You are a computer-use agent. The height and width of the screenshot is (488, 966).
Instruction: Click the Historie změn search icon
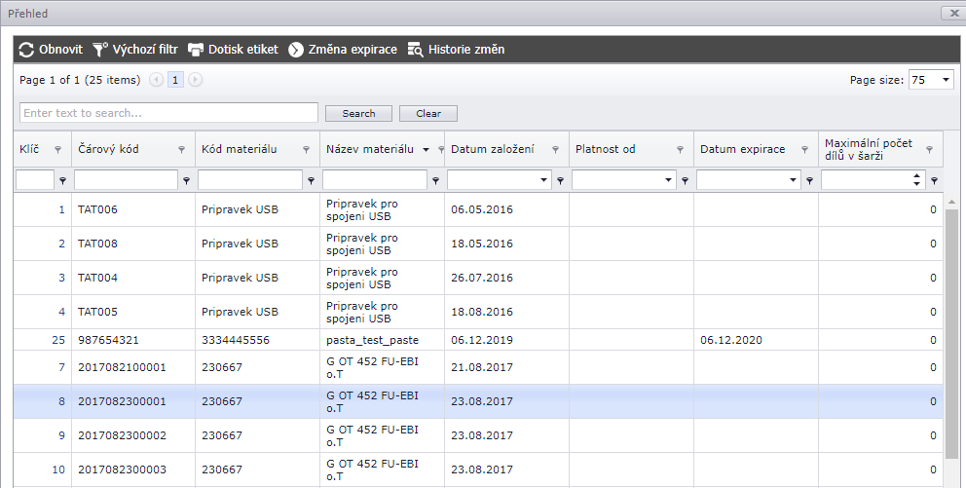click(416, 50)
